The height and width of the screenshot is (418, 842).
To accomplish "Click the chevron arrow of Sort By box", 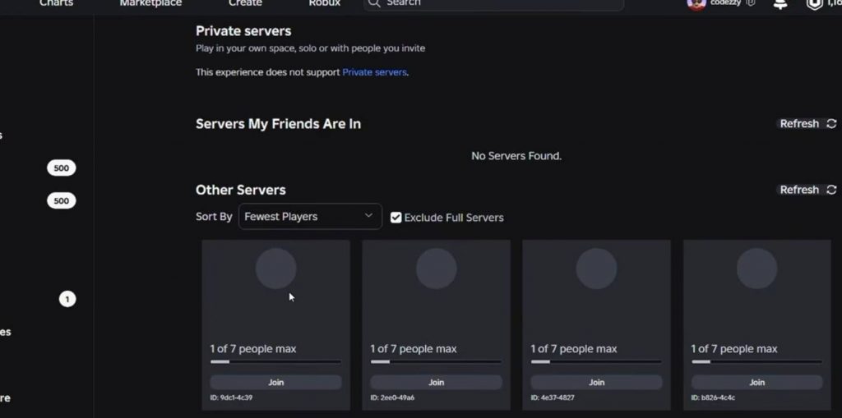I will point(368,216).
